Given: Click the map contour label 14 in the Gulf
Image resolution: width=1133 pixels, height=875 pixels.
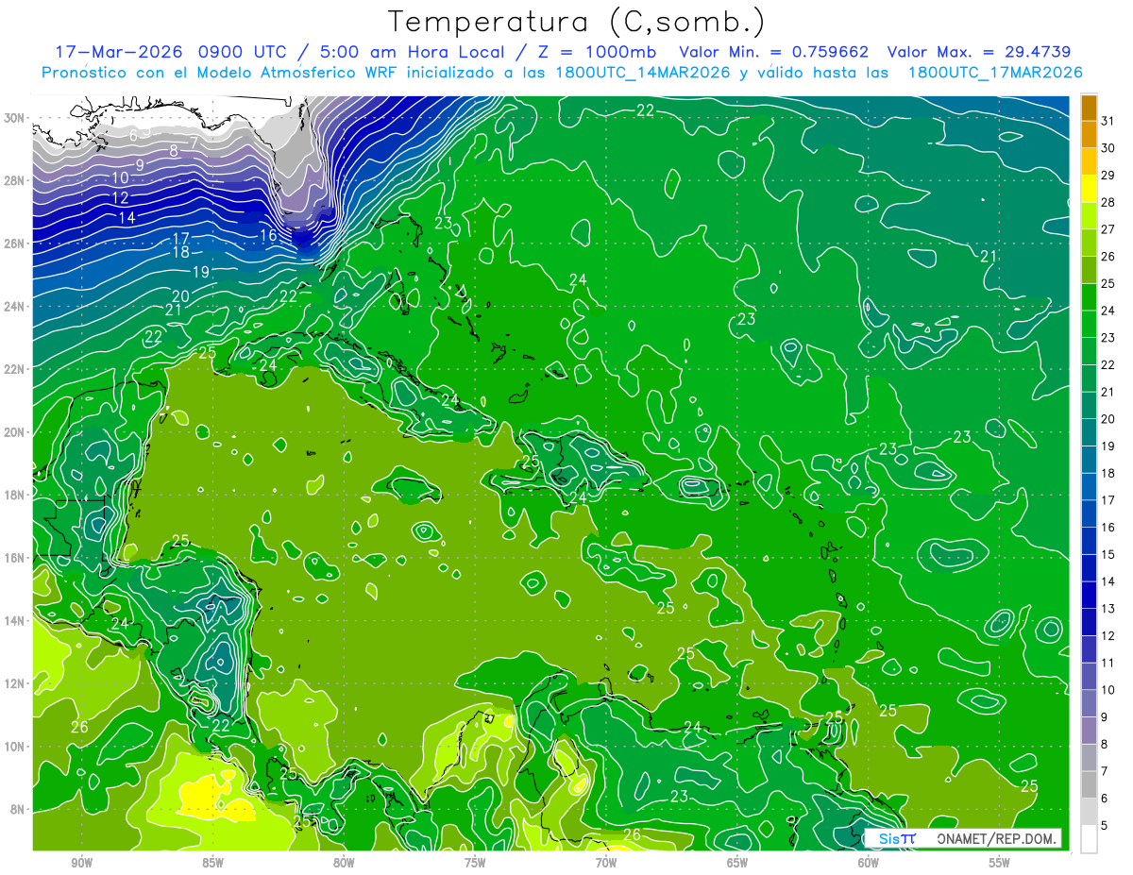Looking at the screenshot, I should [x=127, y=218].
